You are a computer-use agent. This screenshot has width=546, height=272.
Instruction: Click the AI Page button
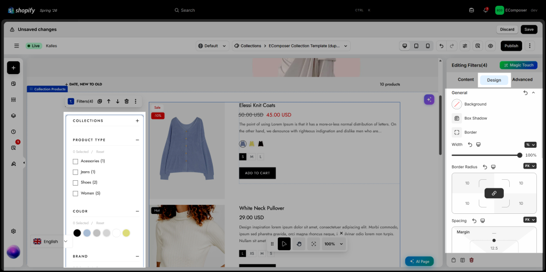[x=419, y=261]
